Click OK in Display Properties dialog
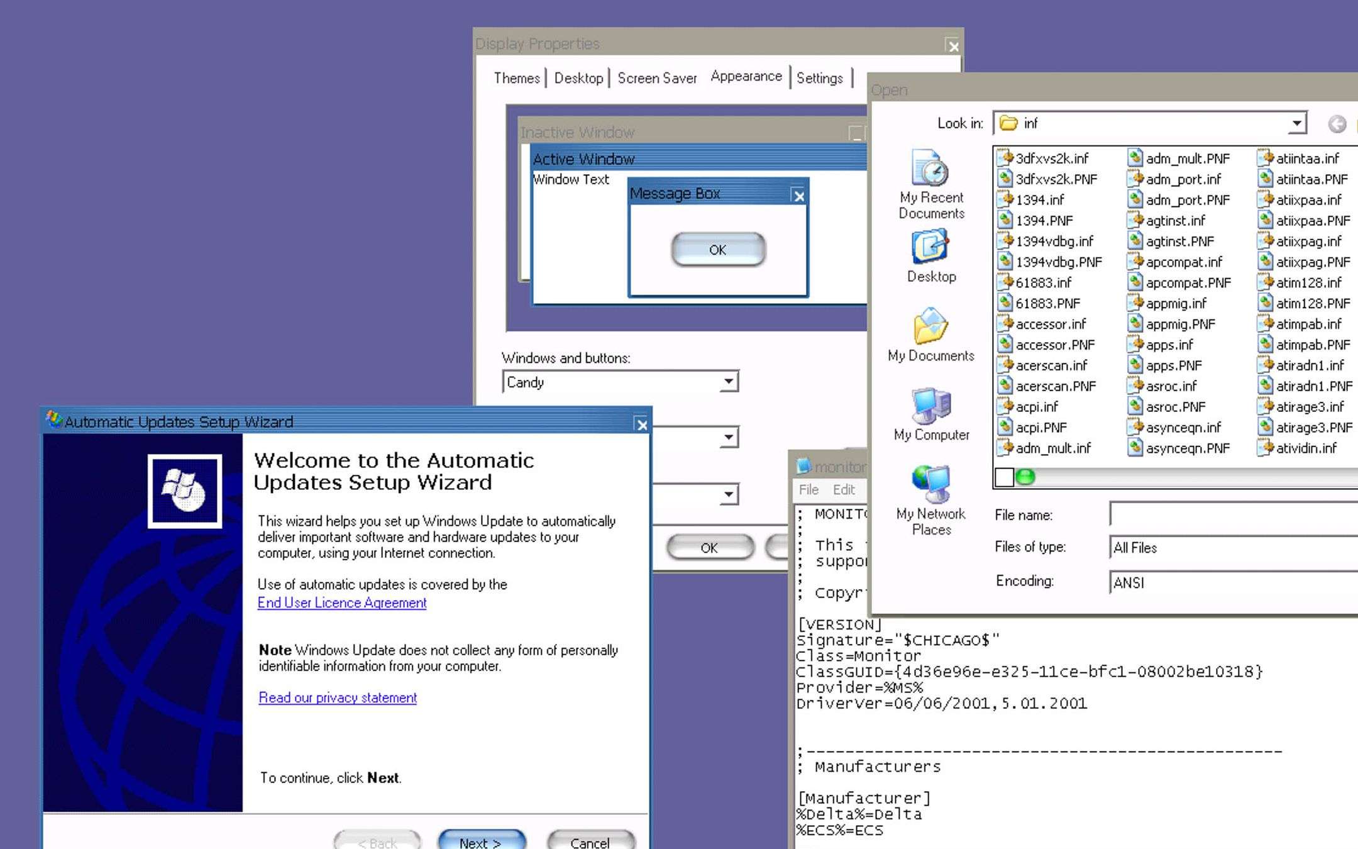 [x=710, y=547]
